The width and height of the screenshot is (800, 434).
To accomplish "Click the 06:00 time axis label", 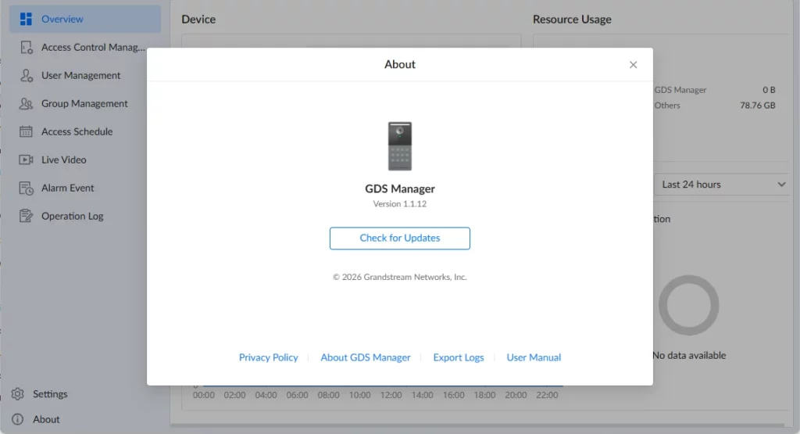I will [298, 395].
